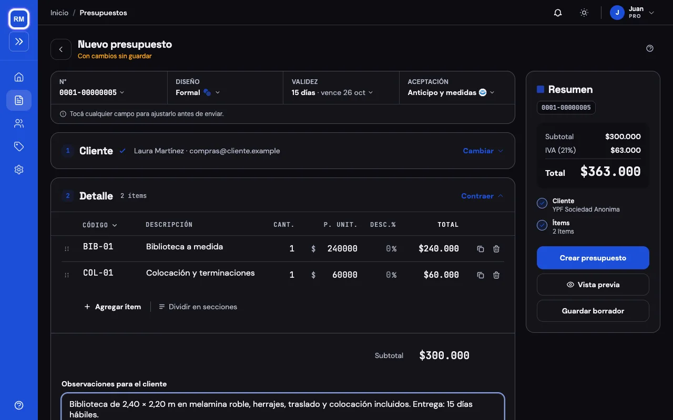Click into Observaciones para el cliente textarea
Screen dimensions: 673x420
point(283,406)
